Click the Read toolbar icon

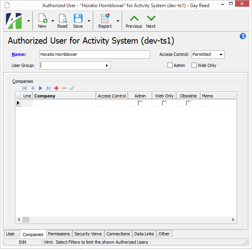62,21
